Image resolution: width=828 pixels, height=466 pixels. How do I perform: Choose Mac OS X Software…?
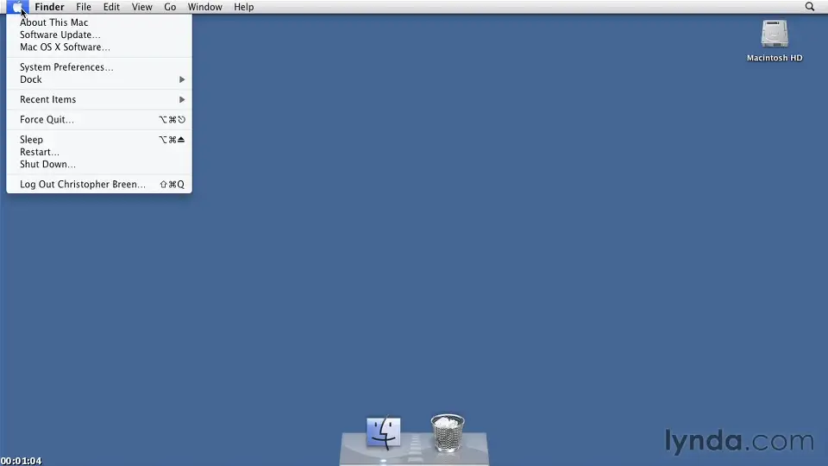coord(98,47)
